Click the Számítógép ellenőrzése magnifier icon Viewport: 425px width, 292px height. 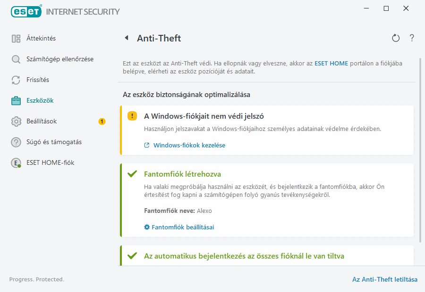pyautogui.click(x=15, y=60)
